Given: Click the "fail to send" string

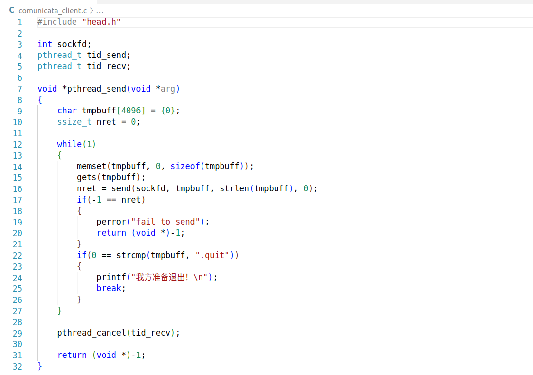Looking at the screenshot, I should [165, 222].
